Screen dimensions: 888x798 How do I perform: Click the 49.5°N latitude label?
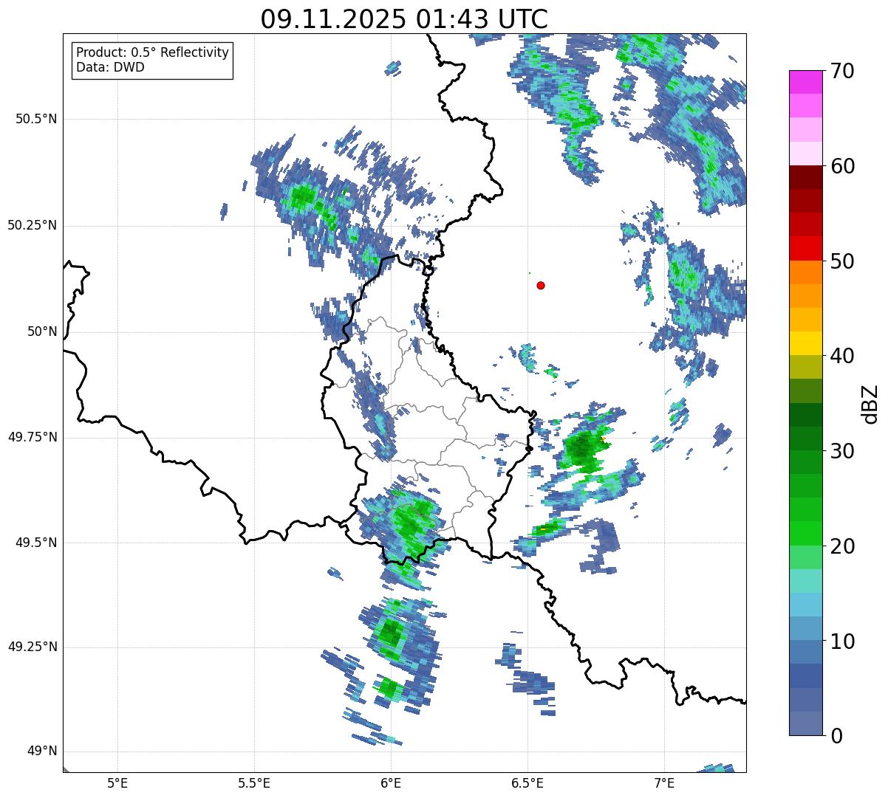(x=36, y=543)
